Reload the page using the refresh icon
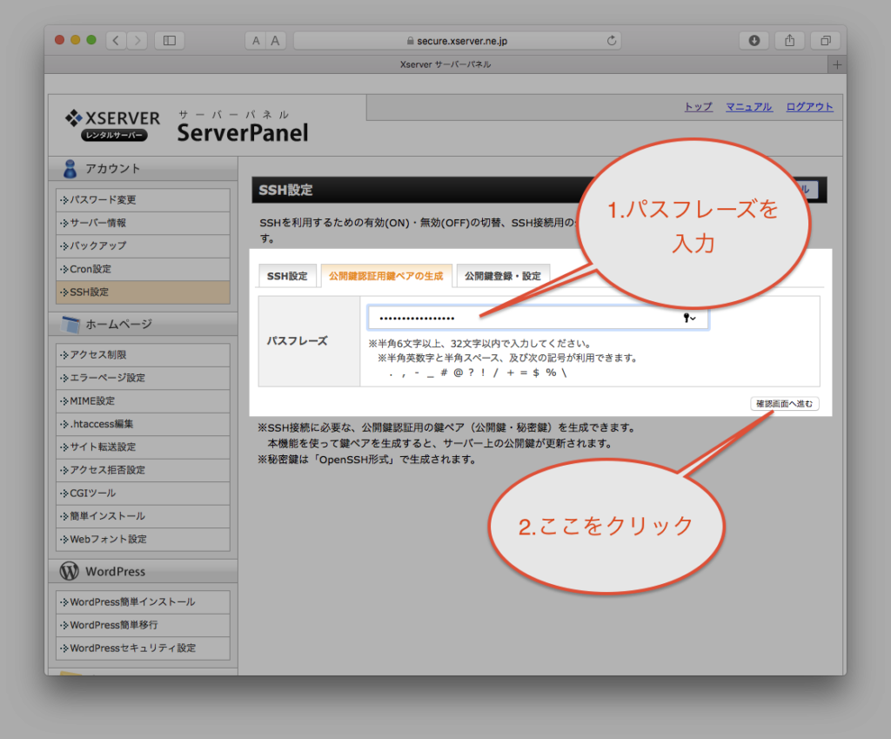 tap(612, 40)
